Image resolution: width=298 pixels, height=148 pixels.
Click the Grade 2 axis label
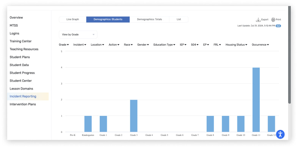119,135
